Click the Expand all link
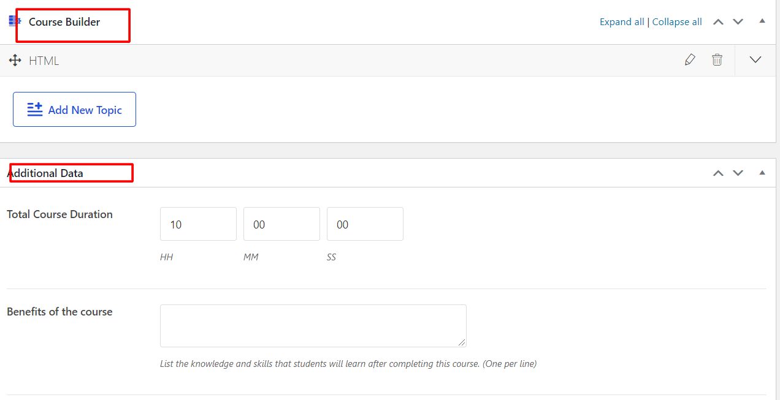780x400 pixels. point(622,22)
